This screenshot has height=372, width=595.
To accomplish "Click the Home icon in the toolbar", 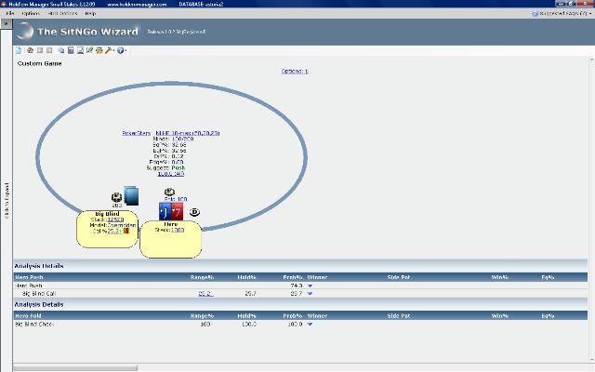I will tap(30, 50).
